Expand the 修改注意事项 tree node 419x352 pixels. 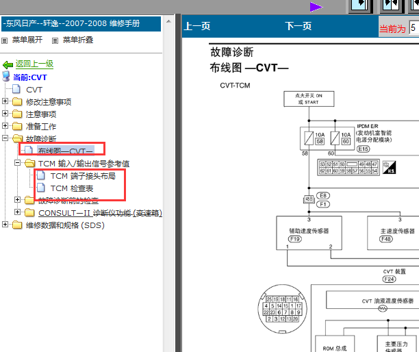click(x=5, y=101)
